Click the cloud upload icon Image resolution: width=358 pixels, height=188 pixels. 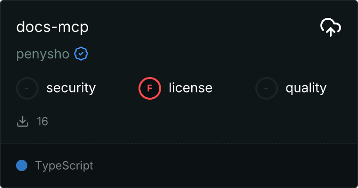coord(331,27)
